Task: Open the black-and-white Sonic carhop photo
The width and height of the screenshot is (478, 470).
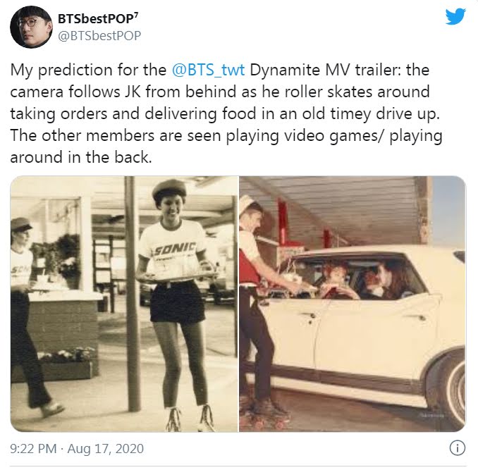Action: 124,304
